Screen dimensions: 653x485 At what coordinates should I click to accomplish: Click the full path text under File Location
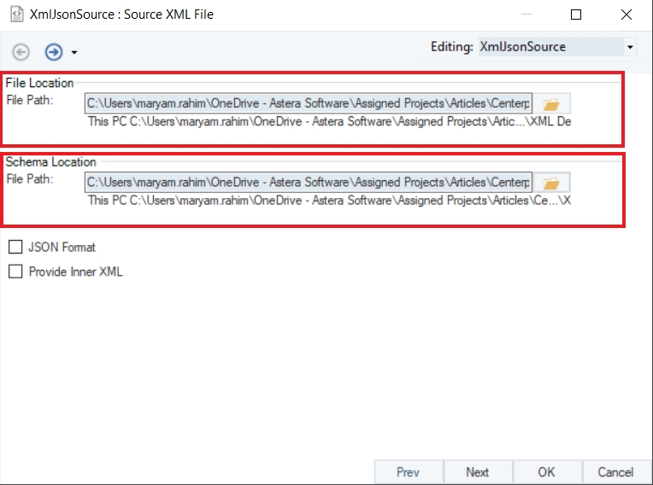pyautogui.click(x=329, y=121)
